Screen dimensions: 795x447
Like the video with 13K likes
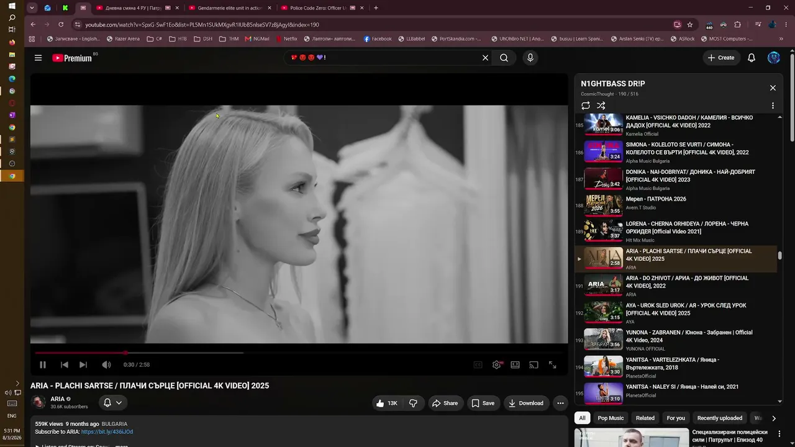click(386, 404)
